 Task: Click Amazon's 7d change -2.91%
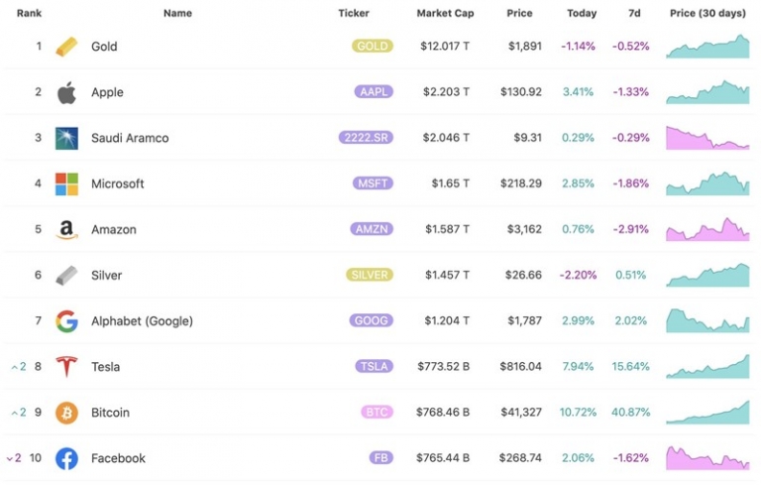coord(630,229)
